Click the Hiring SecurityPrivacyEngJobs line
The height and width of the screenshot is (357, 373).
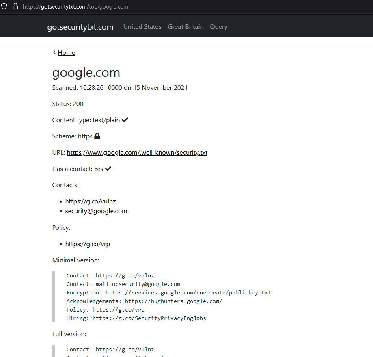pos(136,318)
